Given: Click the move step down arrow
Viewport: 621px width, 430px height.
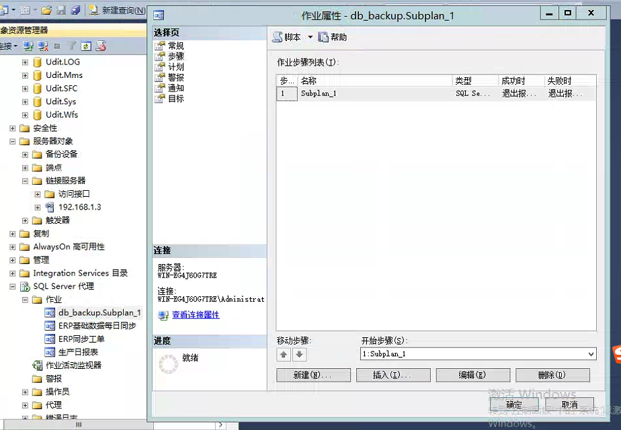Looking at the screenshot, I should pos(300,354).
